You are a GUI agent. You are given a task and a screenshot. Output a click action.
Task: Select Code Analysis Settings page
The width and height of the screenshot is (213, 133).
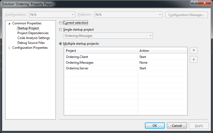coord(34,38)
